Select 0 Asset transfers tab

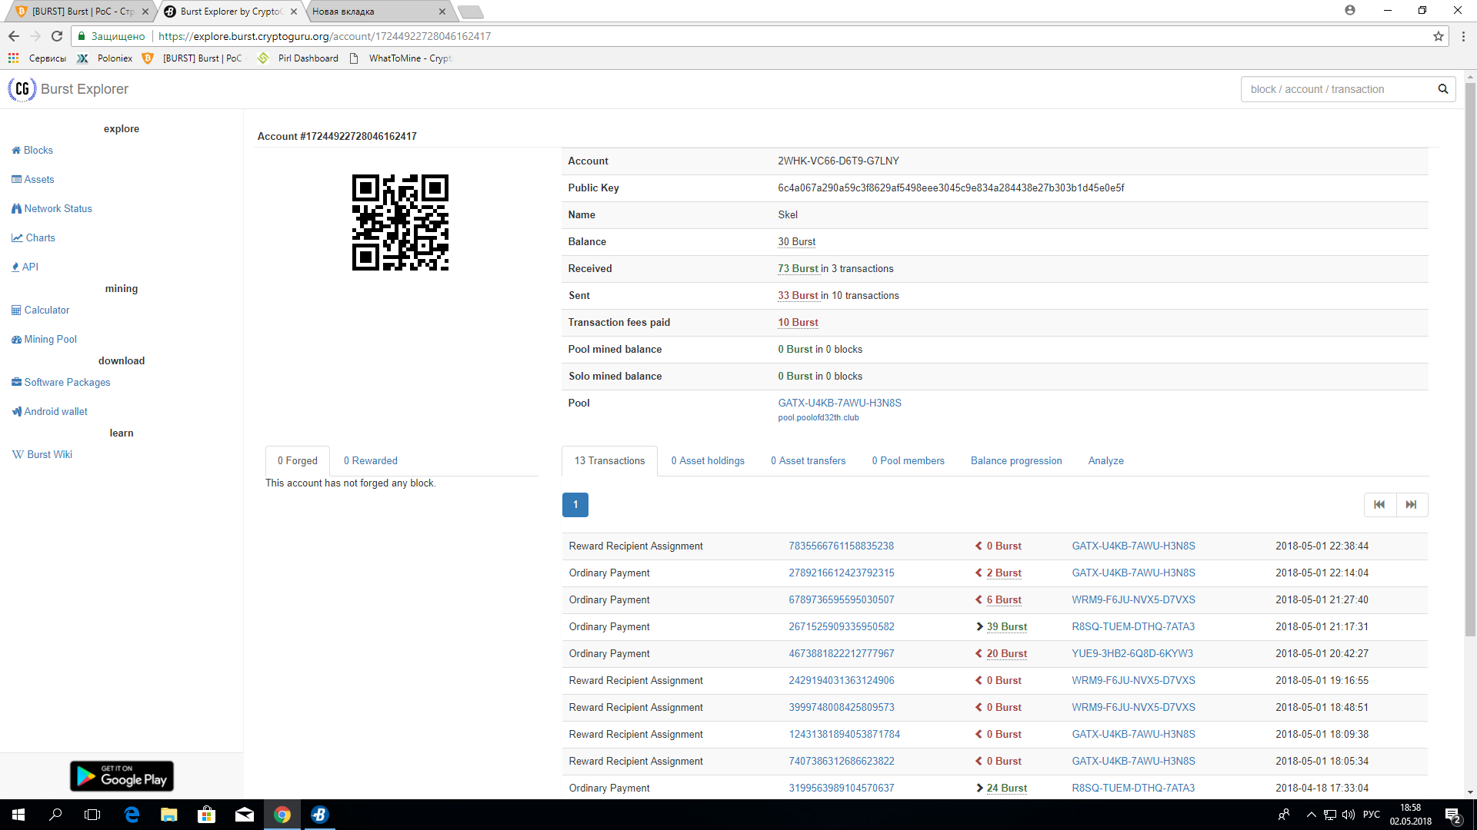[809, 461]
